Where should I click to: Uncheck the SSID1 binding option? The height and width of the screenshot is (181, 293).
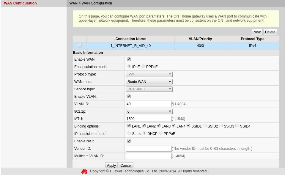188,126
